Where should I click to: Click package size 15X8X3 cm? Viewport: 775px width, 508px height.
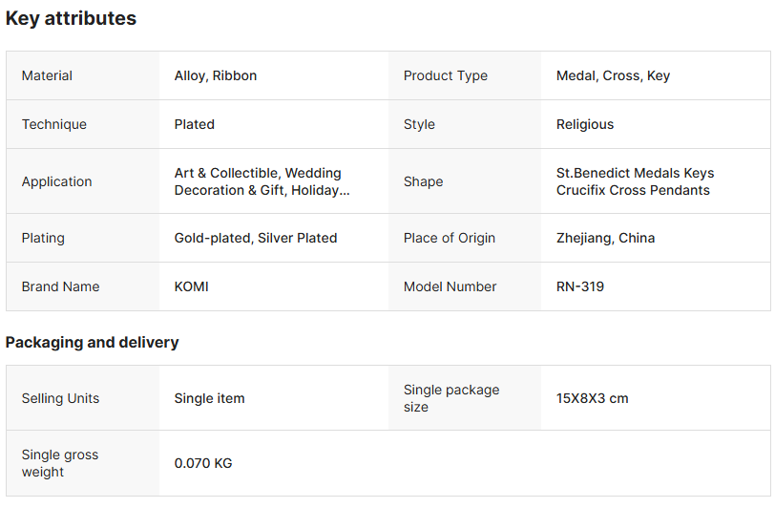pos(592,398)
